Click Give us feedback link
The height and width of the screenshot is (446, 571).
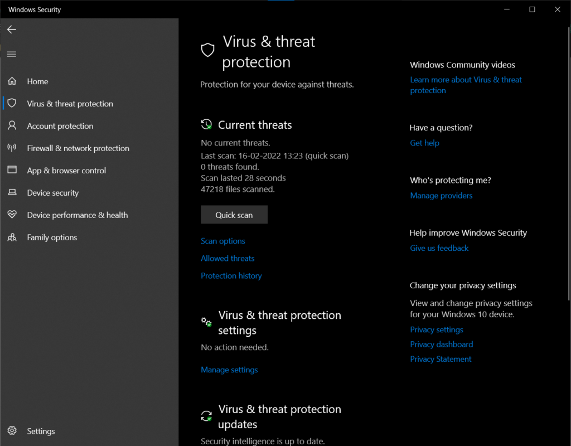[439, 248]
